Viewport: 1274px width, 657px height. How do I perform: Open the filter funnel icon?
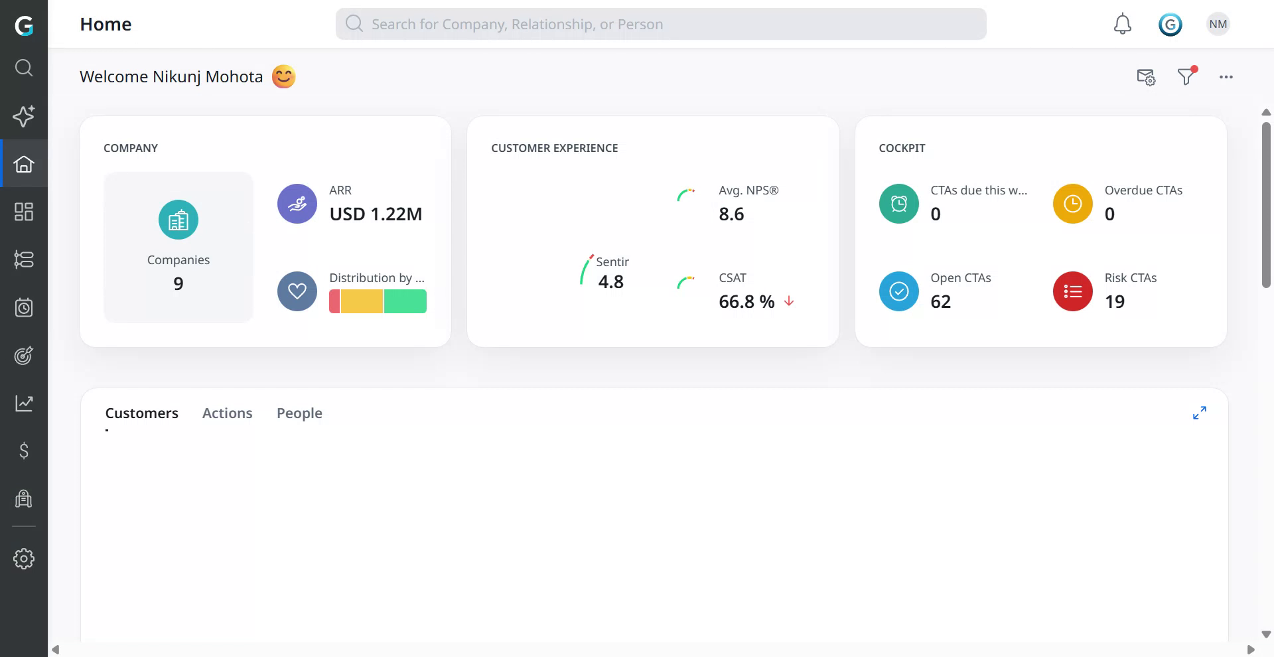(1186, 77)
